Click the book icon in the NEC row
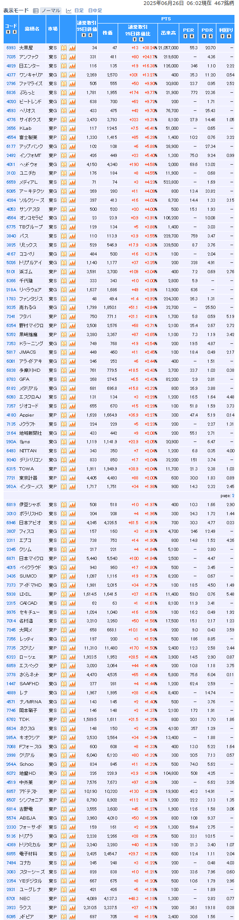239x920 pixels. click(64, 898)
